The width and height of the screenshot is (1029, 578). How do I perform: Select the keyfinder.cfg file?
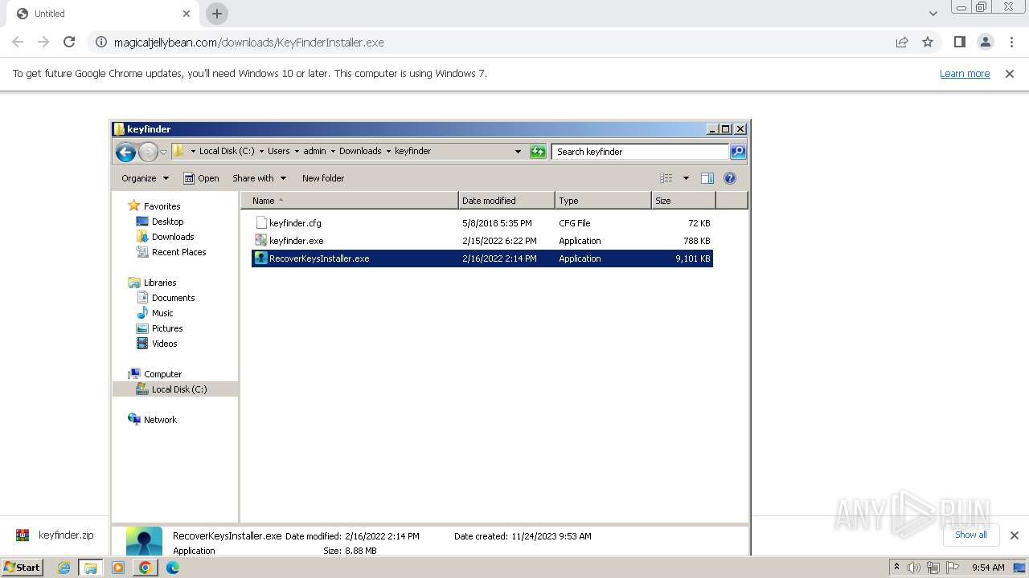click(482, 223)
